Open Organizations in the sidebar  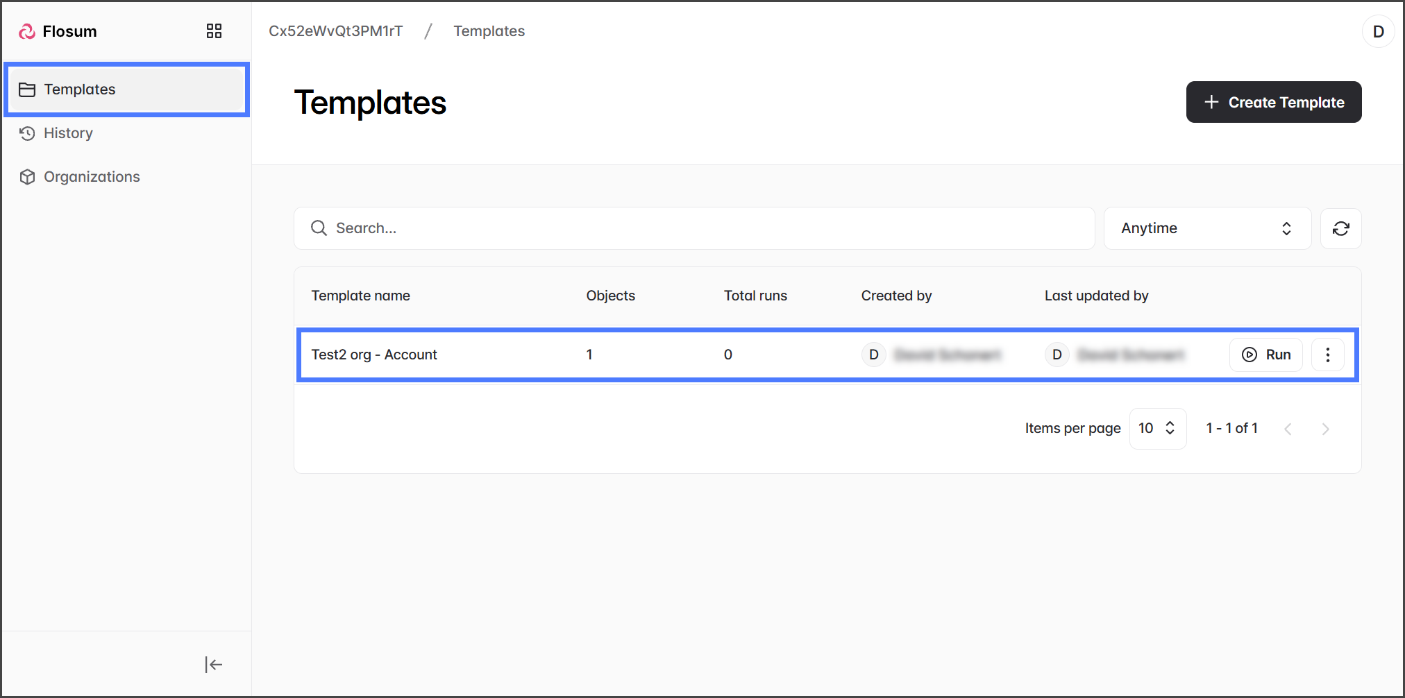coord(92,177)
